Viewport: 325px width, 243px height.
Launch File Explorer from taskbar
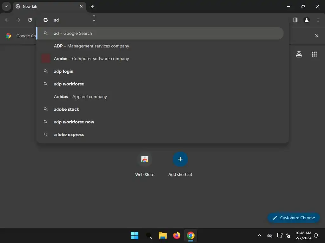click(163, 235)
